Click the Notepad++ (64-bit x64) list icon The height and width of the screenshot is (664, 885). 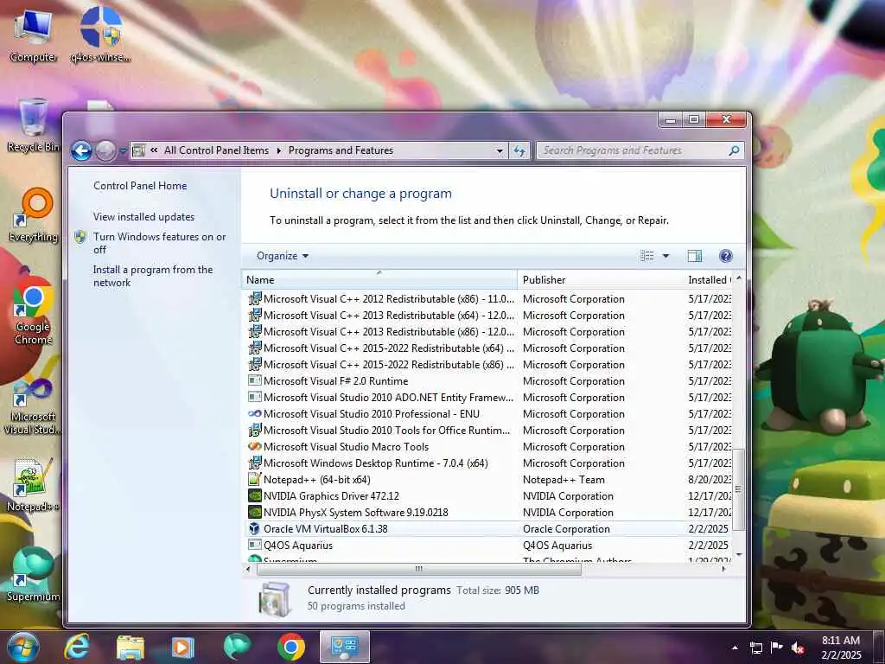[x=255, y=480]
